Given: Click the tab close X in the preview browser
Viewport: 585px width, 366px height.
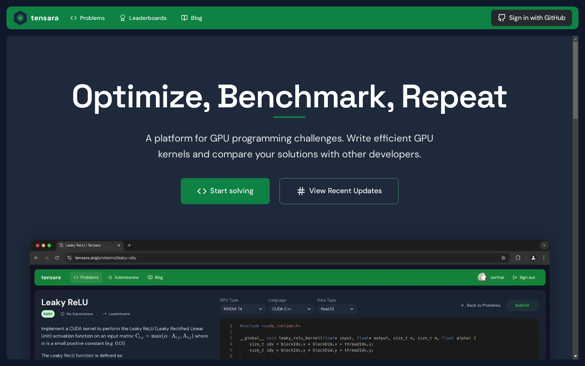Looking at the screenshot, I should (119, 245).
